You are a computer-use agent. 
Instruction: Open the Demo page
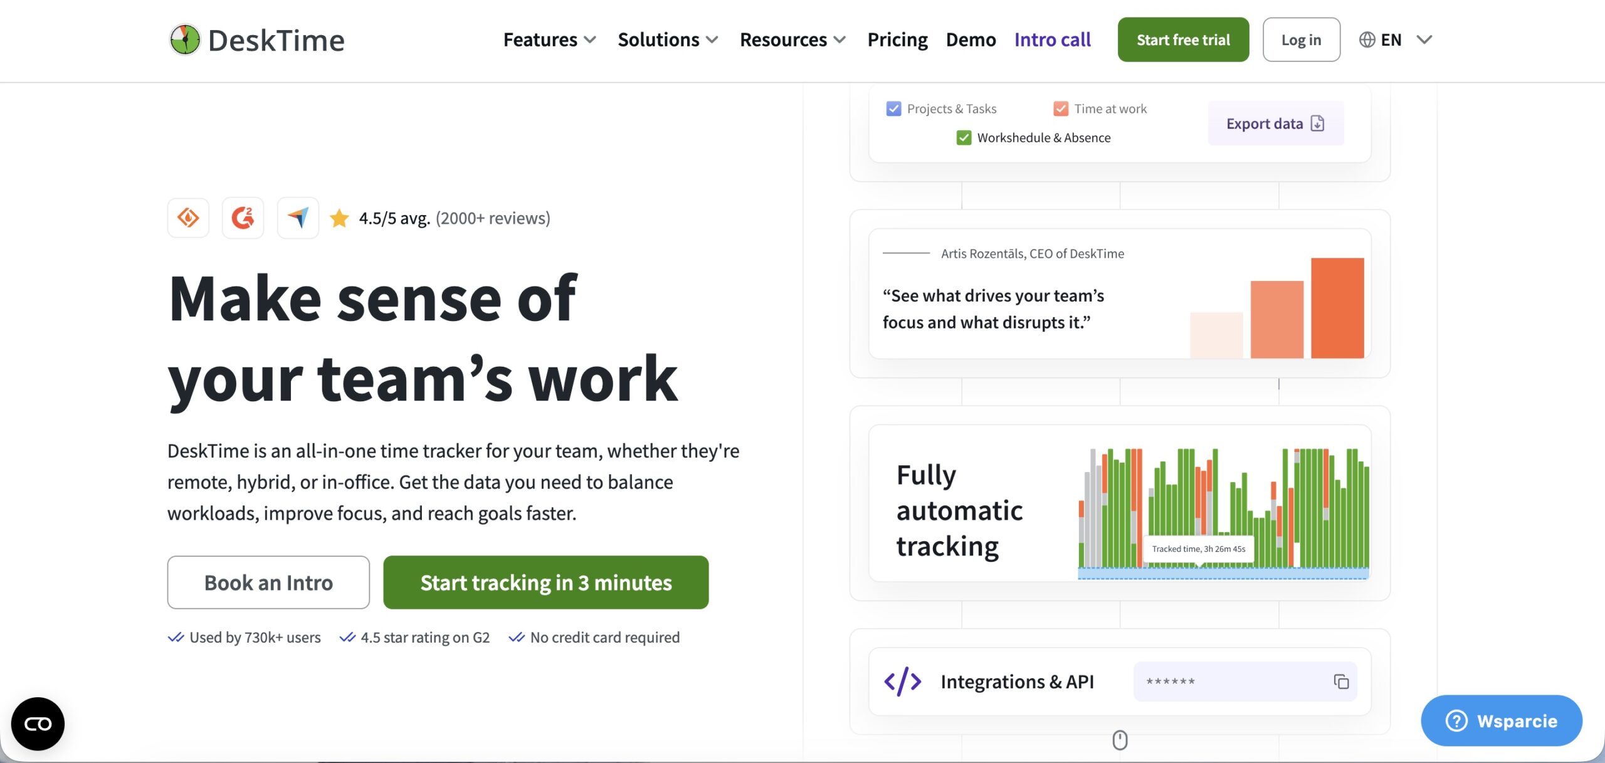(971, 40)
